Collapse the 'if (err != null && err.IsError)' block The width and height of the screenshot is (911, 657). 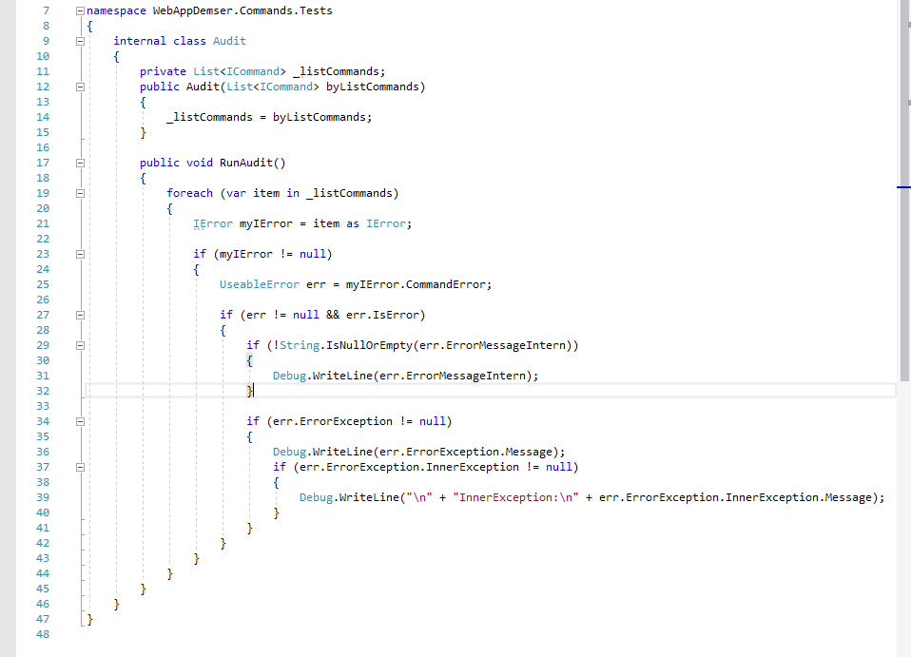pos(80,315)
